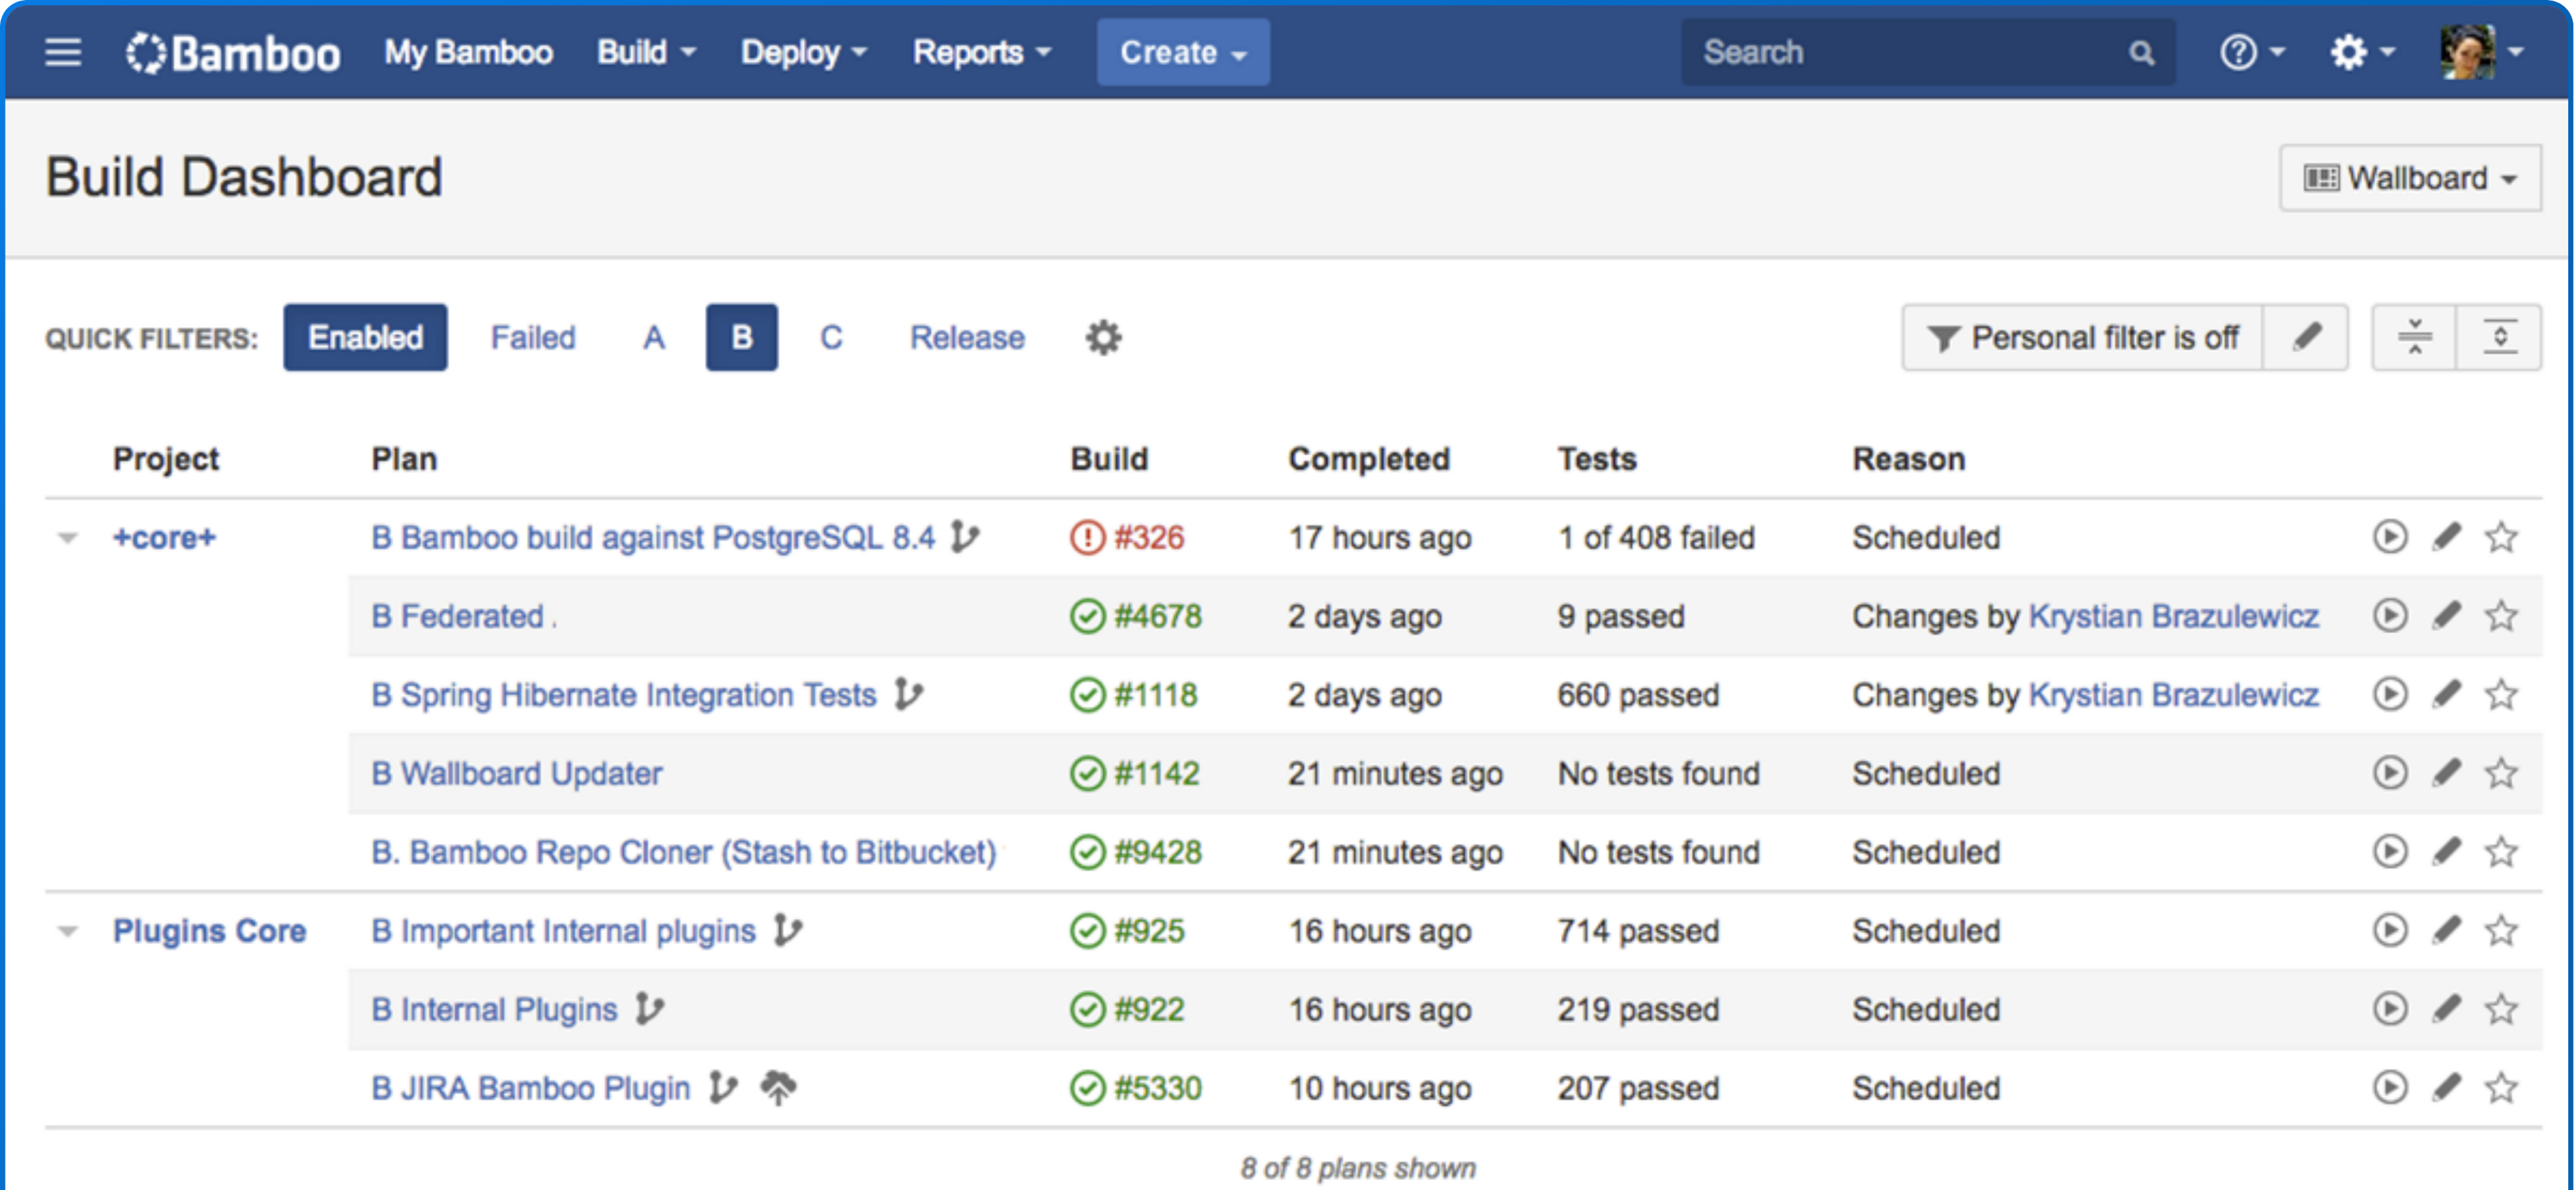Open the Deploy menu
Screen dimensions: 2576x1190
803,52
